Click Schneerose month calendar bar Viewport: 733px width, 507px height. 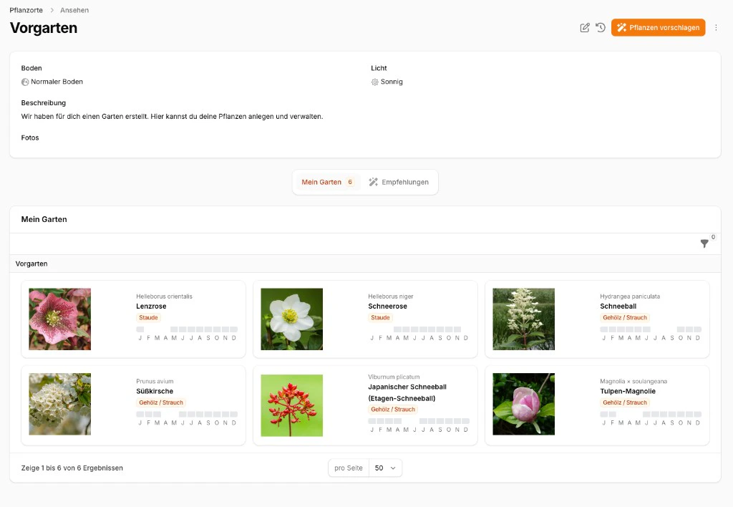point(419,333)
